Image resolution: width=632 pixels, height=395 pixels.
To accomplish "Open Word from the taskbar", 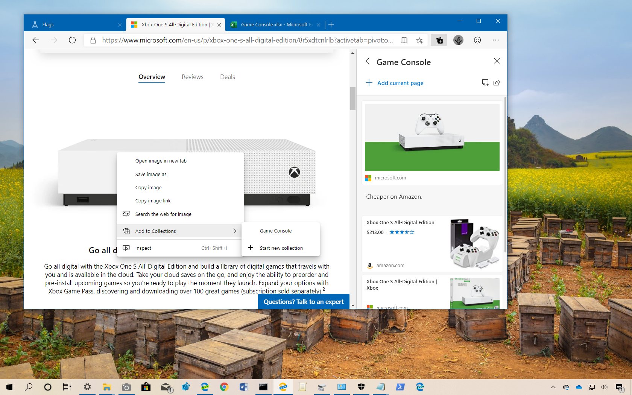I will 244,387.
